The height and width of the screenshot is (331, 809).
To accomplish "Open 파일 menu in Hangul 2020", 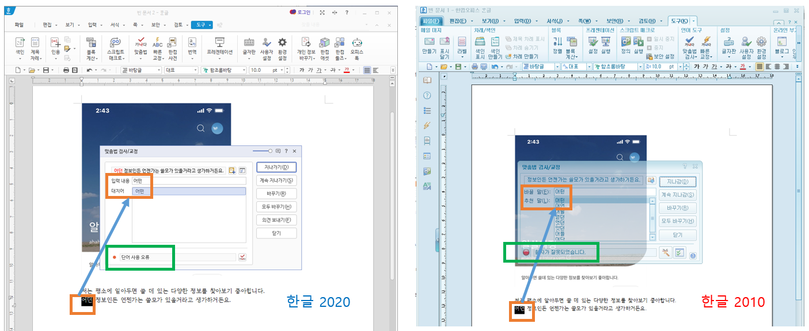I will [19, 25].
